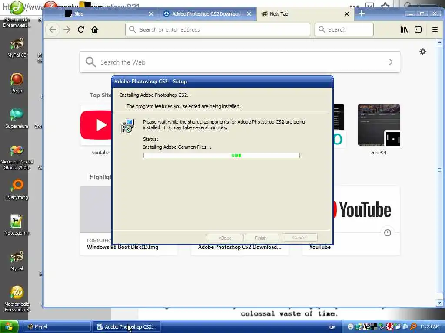Select Adobe Photoshop CS2 taskbar button
This screenshot has width=445, height=333.
coord(126,327)
